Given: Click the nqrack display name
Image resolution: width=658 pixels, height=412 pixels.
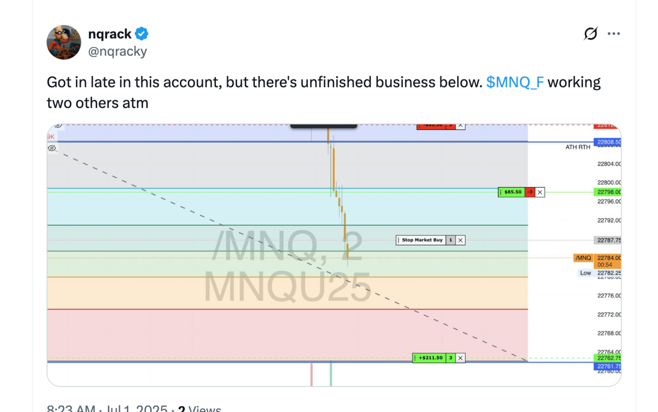Looking at the screenshot, I should click(110, 34).
